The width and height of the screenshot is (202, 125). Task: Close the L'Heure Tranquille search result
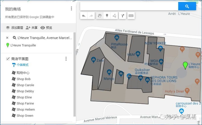7,38
